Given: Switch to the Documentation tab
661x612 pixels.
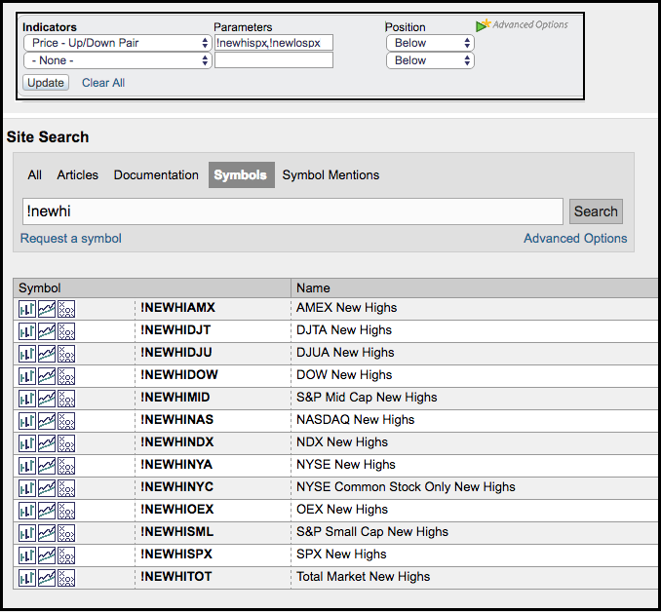Looking at the screenshot, I should pos(156,175).
